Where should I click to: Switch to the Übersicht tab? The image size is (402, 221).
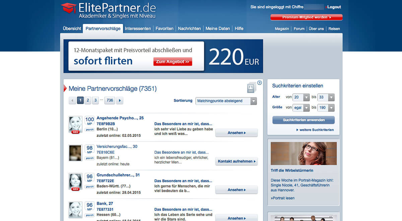tap(72, 29)
